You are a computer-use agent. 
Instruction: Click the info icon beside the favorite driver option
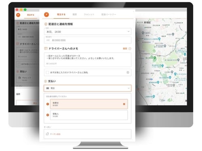pyautogui.click(x=128, y=72)
